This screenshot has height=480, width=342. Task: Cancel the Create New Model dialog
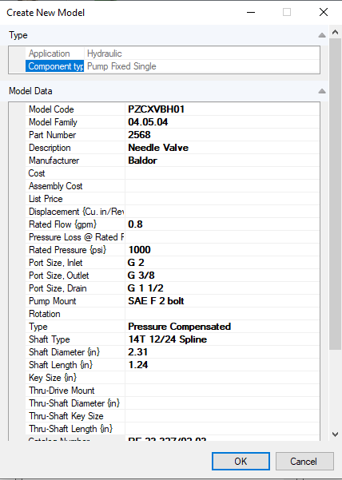[x=304, y=462]
